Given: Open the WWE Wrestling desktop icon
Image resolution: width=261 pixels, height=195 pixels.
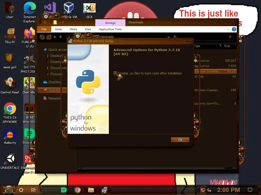Looking at the screenshot, I should [x=30, y=113].
